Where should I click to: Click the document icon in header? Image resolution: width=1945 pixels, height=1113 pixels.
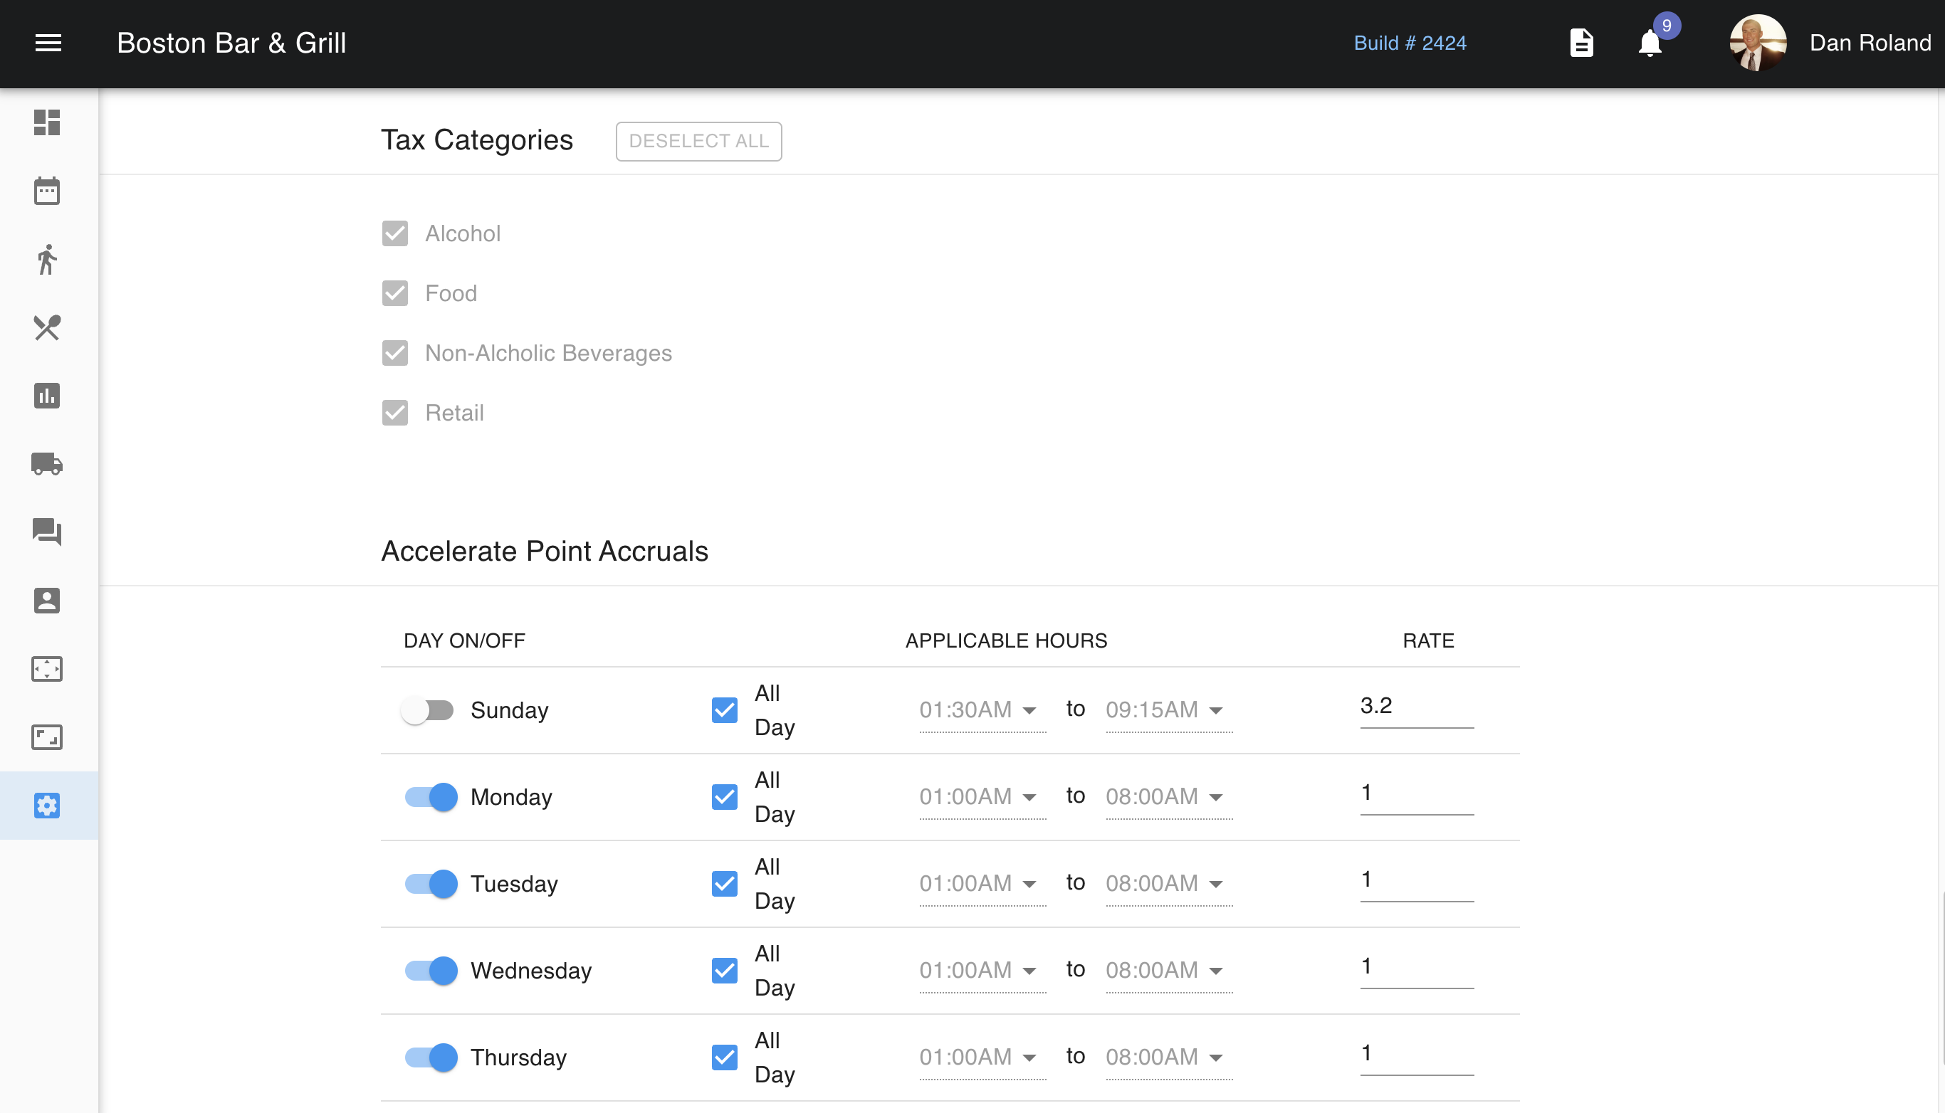(1581, 43)
